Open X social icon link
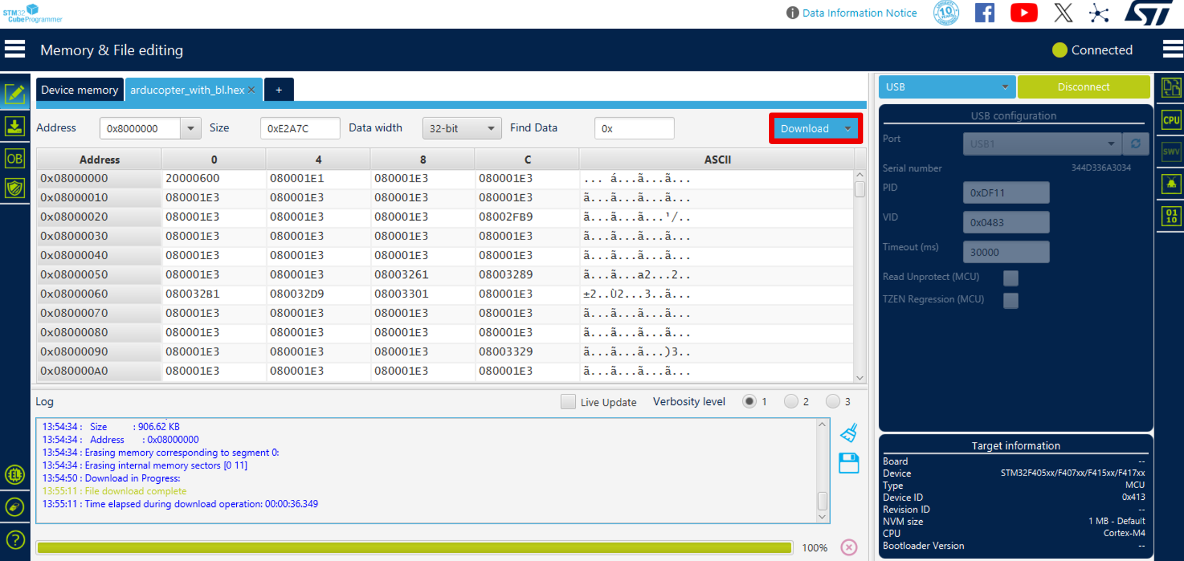This screenshot has width=1184, height=561. point(1063,13)
